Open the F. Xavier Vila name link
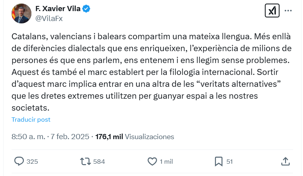The image size is (303, 176). tap(58, 8)
